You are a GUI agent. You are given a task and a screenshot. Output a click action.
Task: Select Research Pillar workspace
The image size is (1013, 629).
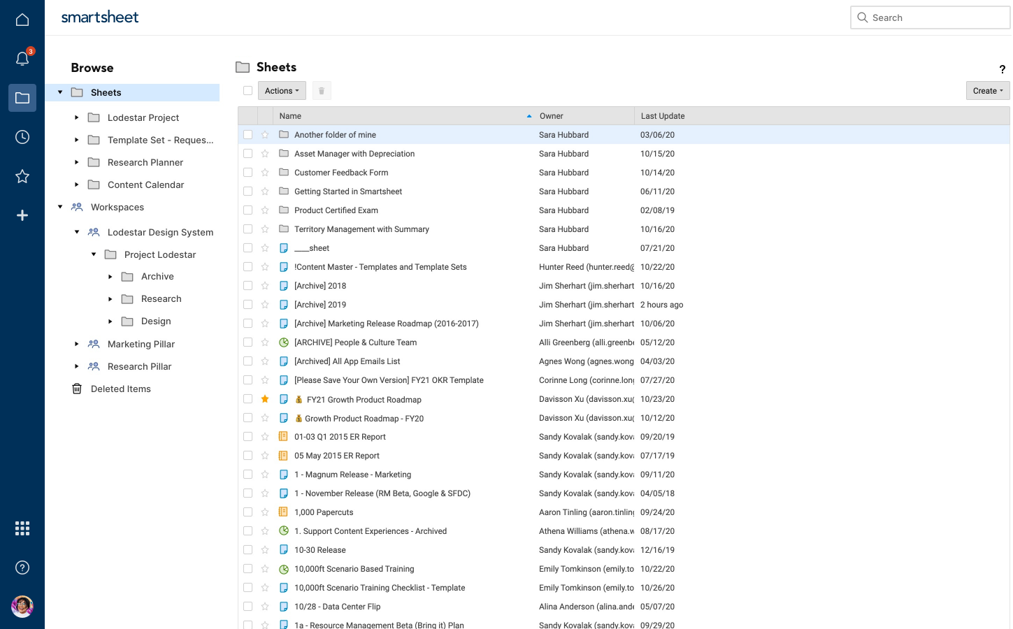pos(139,366)
